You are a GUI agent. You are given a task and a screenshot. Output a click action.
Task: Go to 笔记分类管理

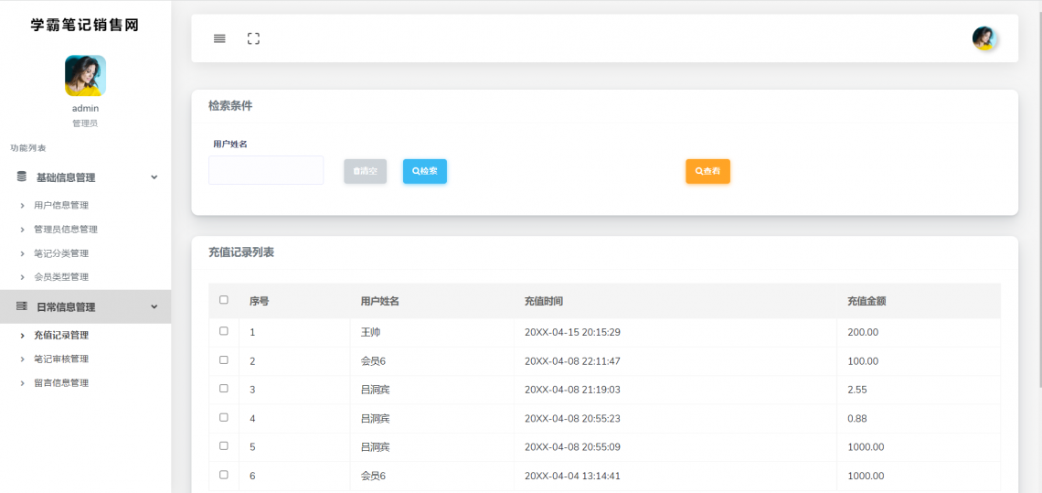click(61, 253)
